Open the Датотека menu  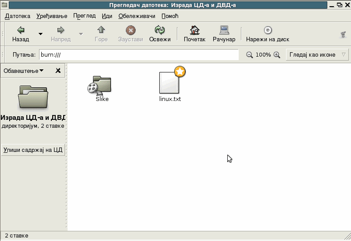point(18,16)
